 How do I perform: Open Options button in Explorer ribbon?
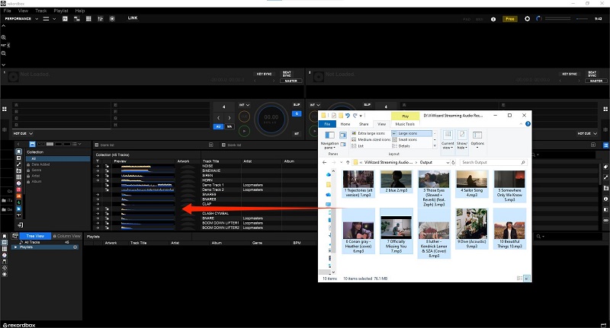[x=477, y=140]
